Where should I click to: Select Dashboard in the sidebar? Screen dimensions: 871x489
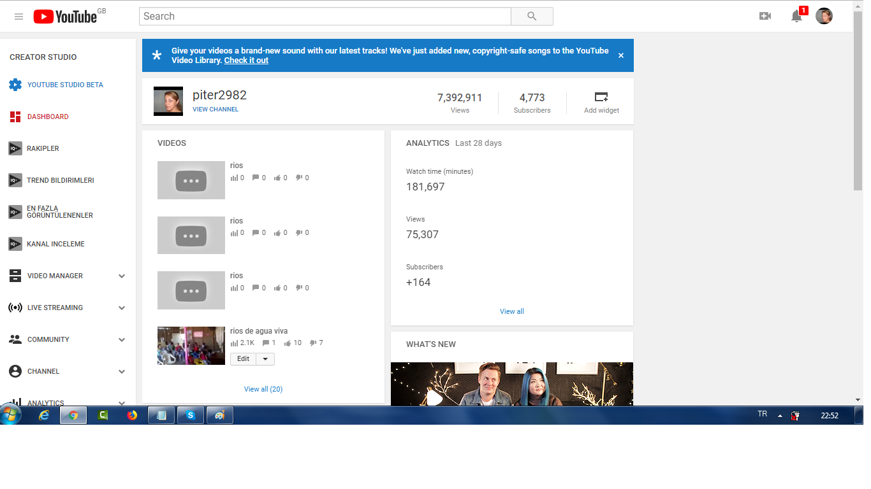pyautogui.click(x=48, y=117)
